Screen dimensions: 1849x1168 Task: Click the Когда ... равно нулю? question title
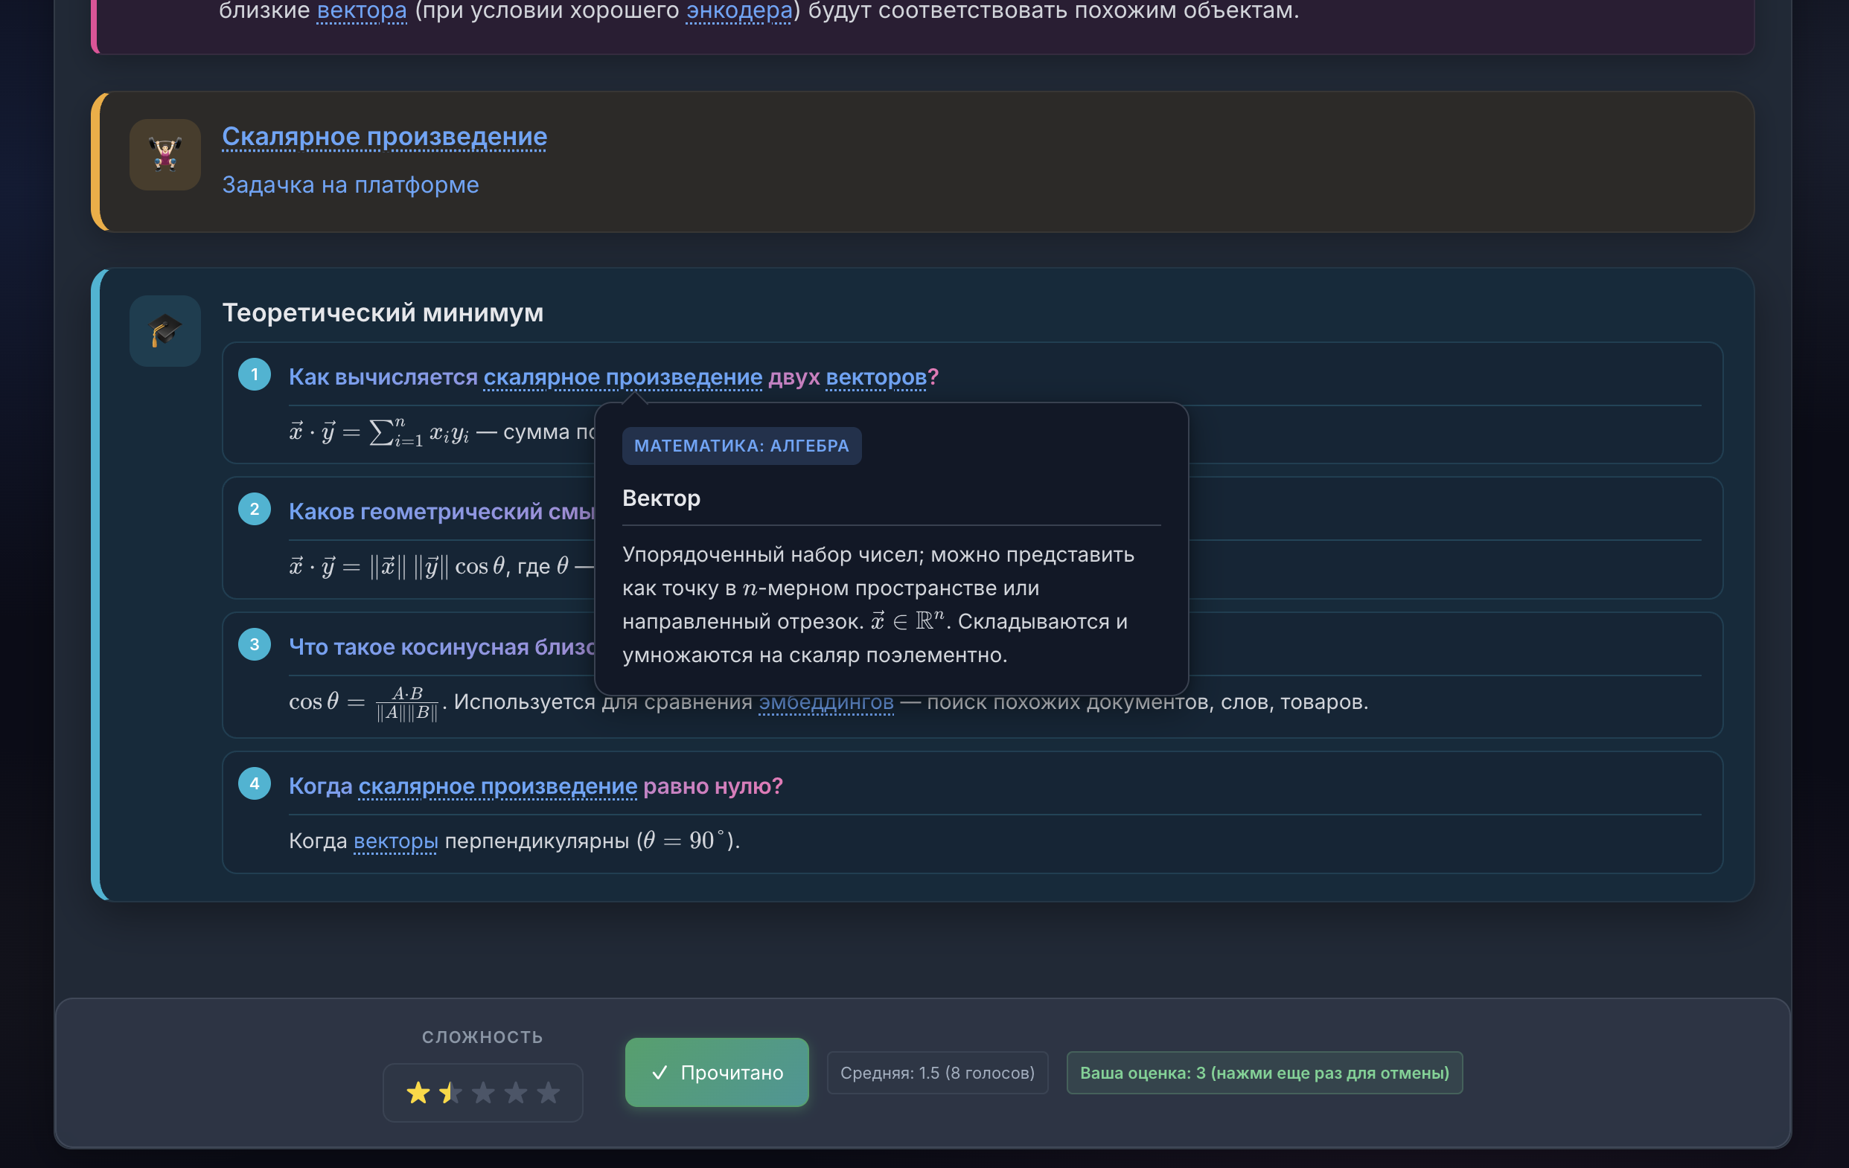click(536, 786)
